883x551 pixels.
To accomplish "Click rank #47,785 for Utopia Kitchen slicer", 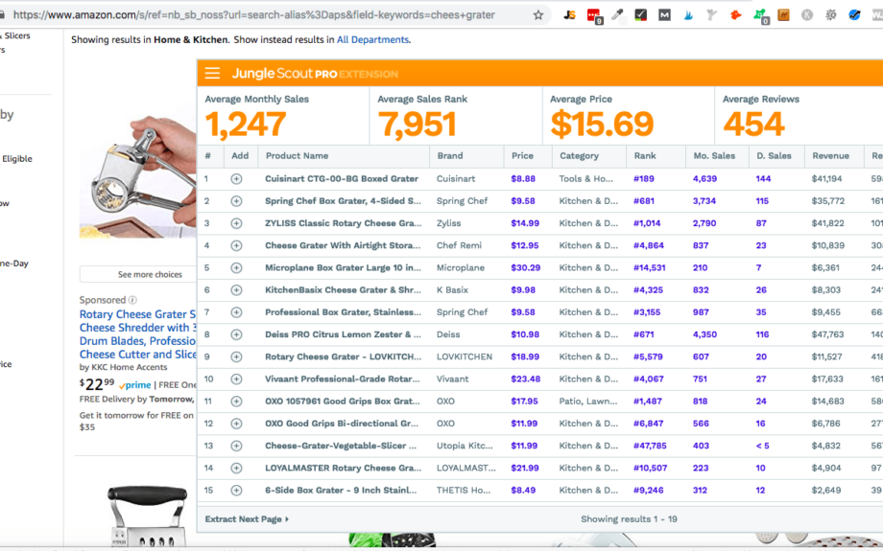I will (650, 446).
